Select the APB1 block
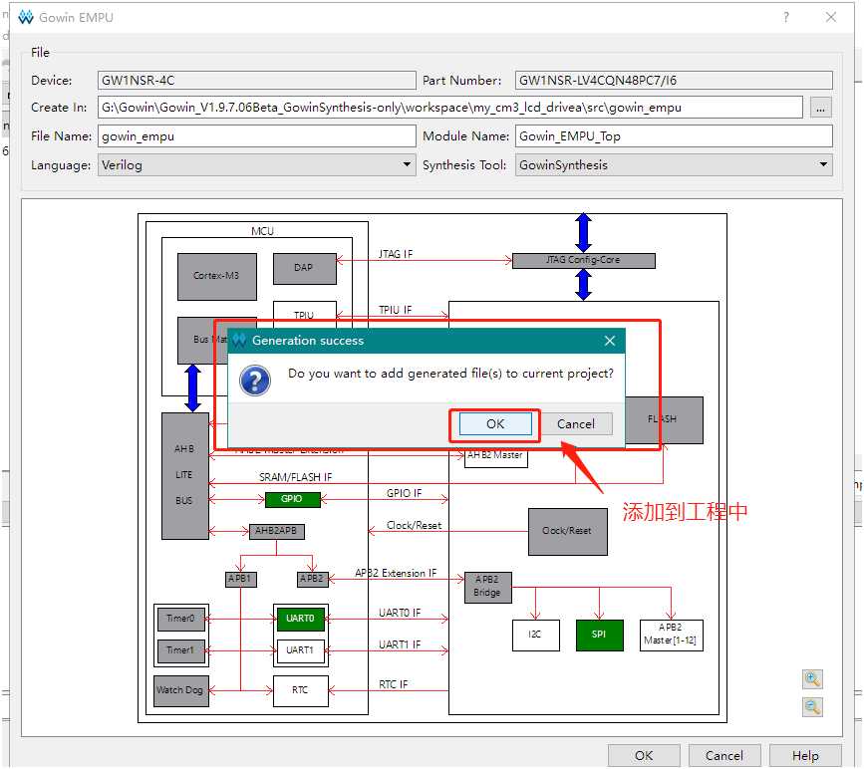This screenshot has width=864, height=769. tap(241, 579)
